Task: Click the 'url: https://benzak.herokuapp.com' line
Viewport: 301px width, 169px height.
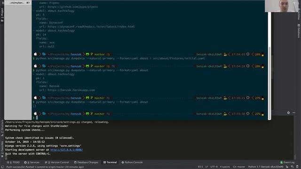Action: 67,90
